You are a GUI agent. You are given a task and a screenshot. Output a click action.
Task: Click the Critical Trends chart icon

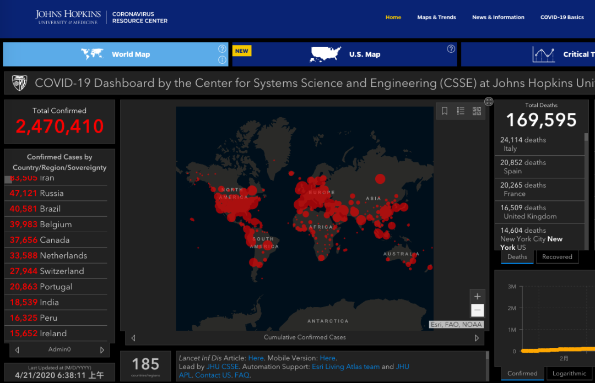543,54
